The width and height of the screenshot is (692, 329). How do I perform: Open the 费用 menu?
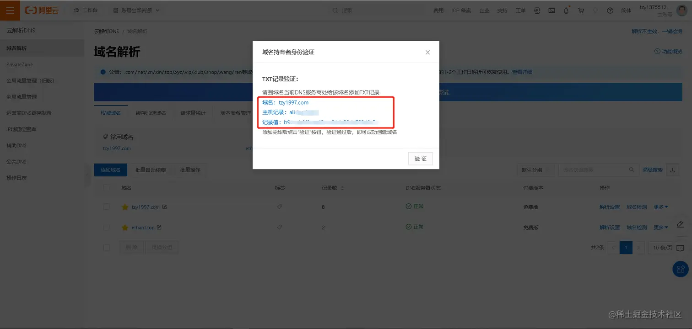pos(438,11)
